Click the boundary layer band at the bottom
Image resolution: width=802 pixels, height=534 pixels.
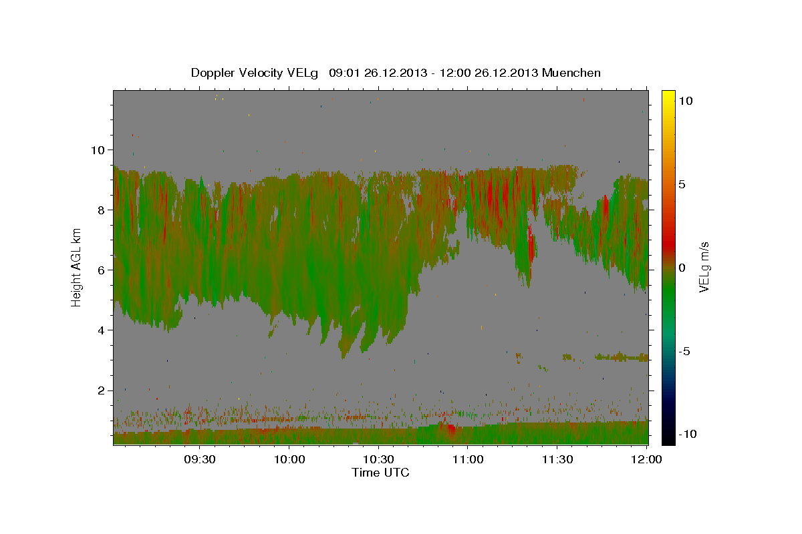(x=380, y=435)
